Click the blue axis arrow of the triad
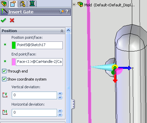The height and width of the screenshot is (123, 147). pos(125,68)
